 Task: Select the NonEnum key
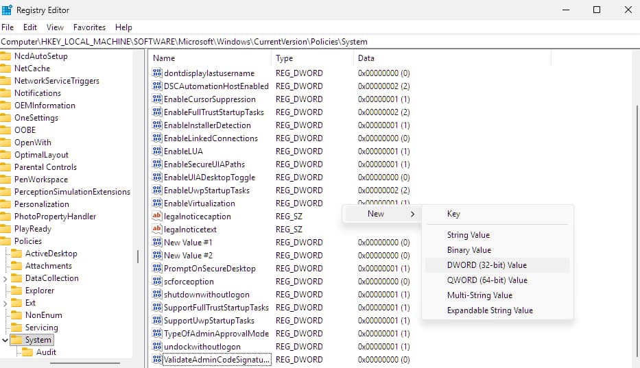pyautogui.click(x=44, y=315)
